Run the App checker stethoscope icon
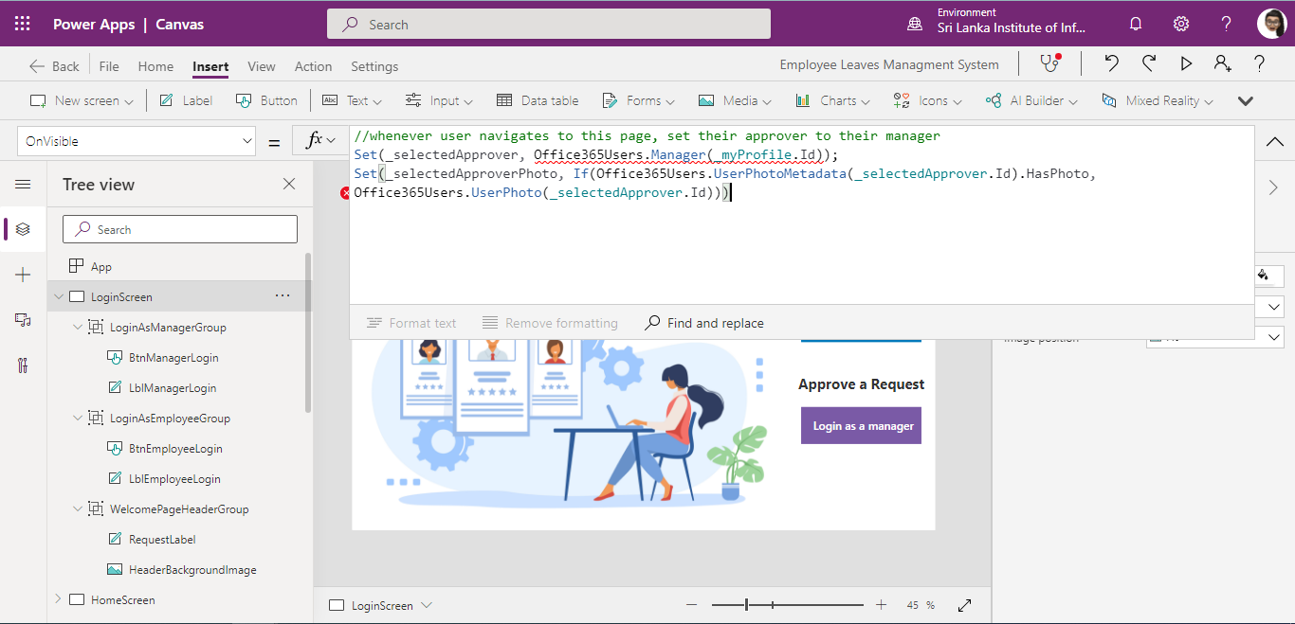Viewport: 1295px width, 624px height. [1049, 63]
